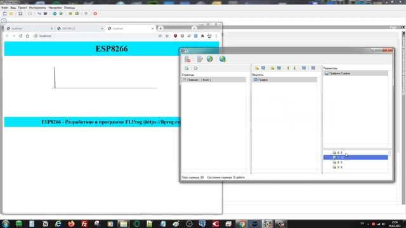Open the Помощь menu
The width and height of the screenshot is (406, 228).
(x=70, y=8)
